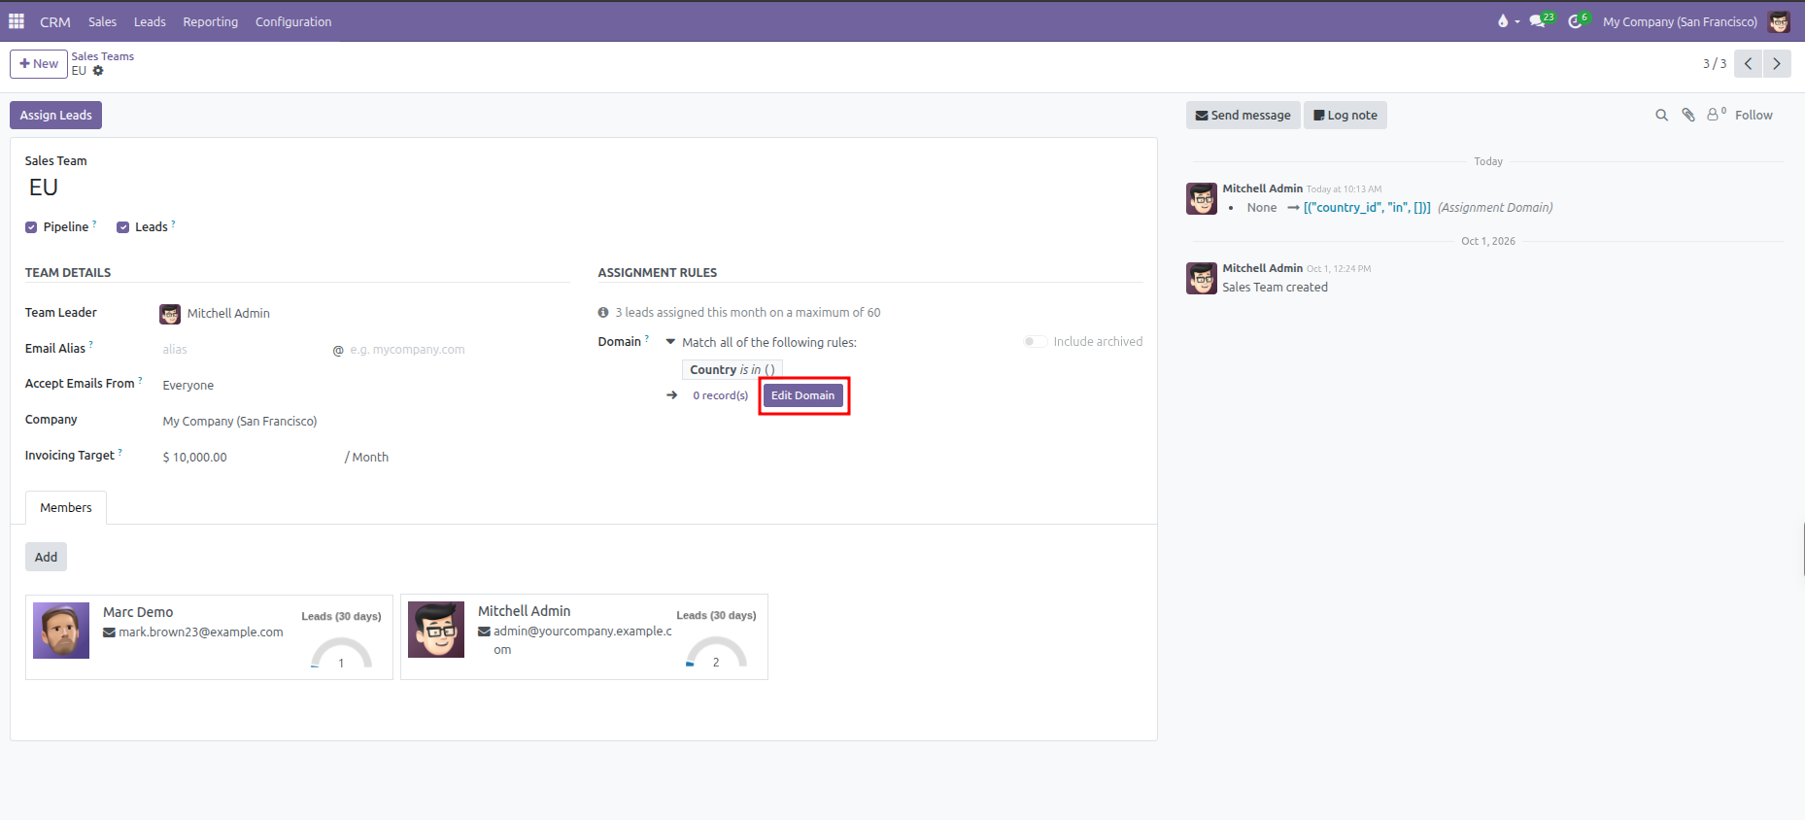Image resolution: width=1805 pixels, height=820 pixels.
Task: Click the droplet debug icon in navbar
Action: pos(1503,21)
